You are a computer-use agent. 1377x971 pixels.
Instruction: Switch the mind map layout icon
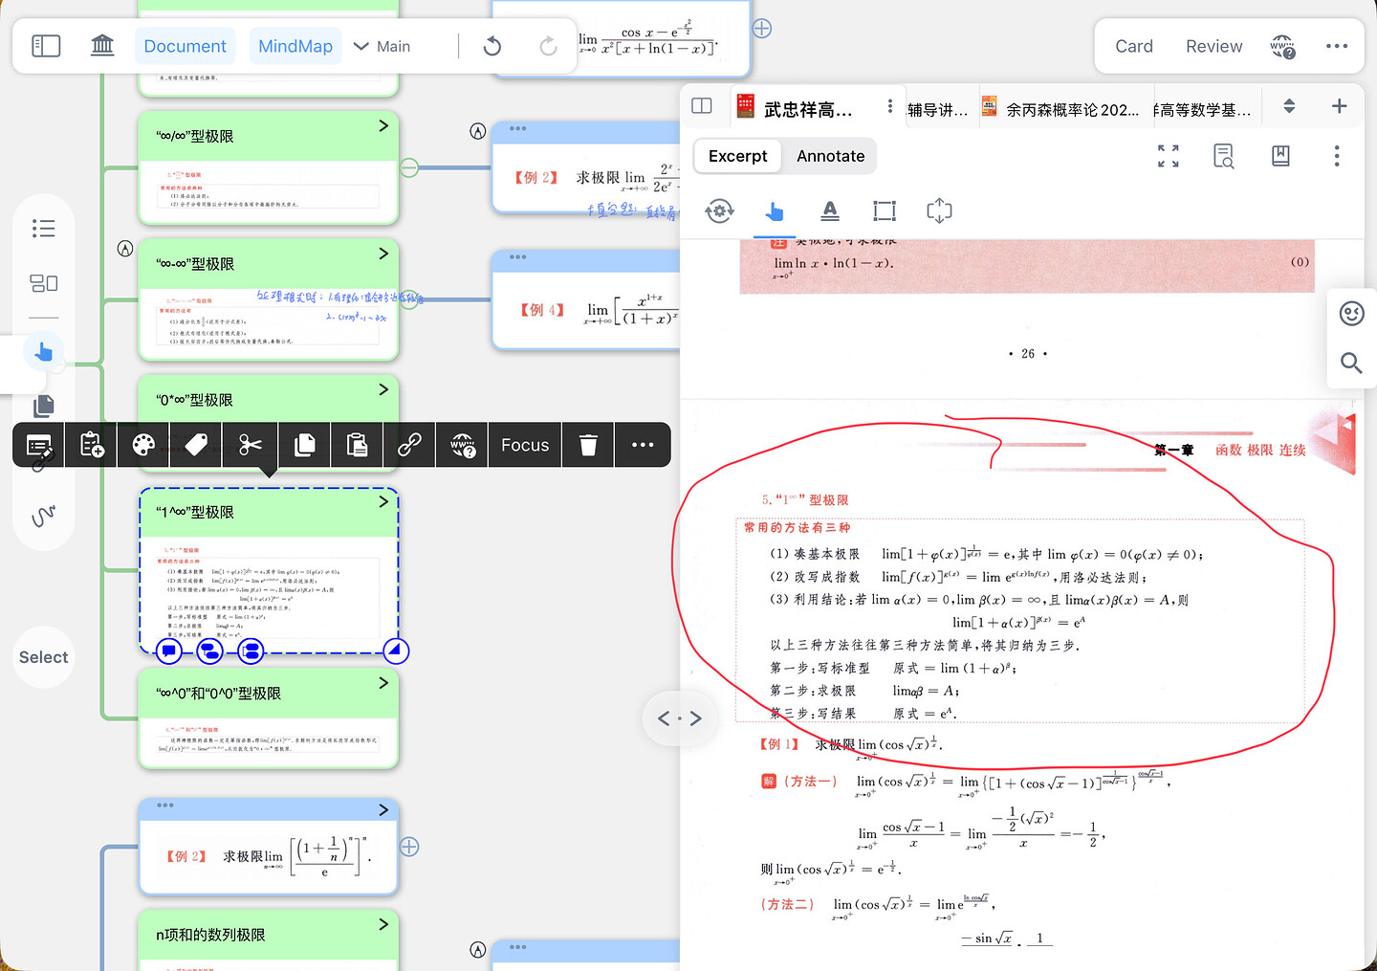click(43, 283)
